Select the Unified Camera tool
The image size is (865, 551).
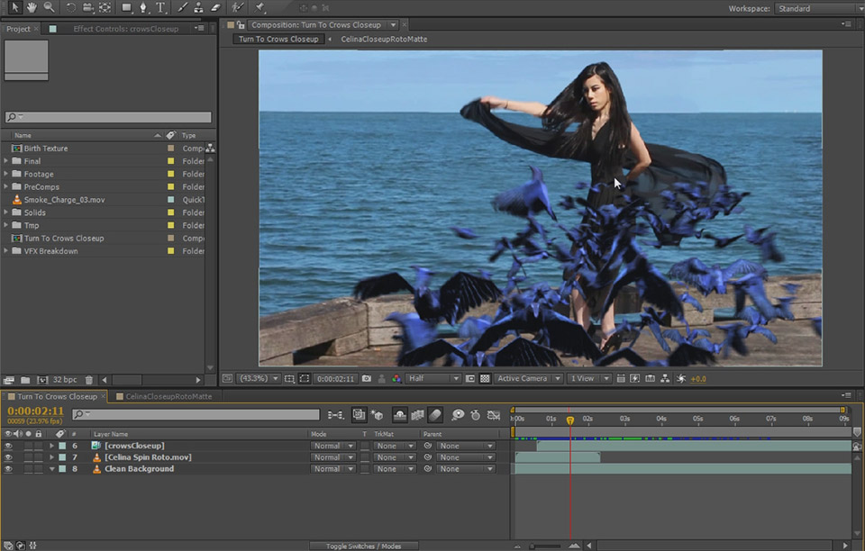87,7
